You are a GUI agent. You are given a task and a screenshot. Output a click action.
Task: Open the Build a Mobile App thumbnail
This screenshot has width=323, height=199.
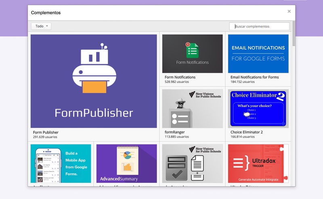tap(61, 163)
